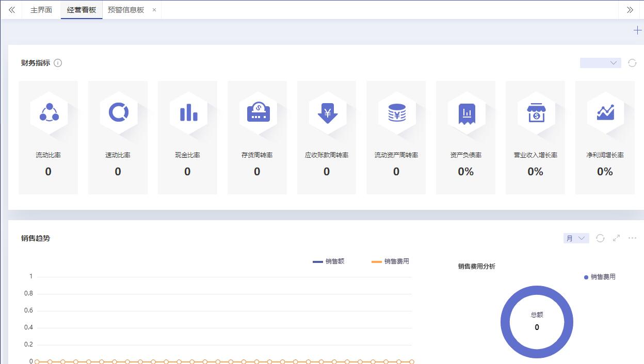Image resolution: width=644 pixels, height=364 pixels.
Task: Collapse tabs with left double-chevron
Action: coord(11,10)
